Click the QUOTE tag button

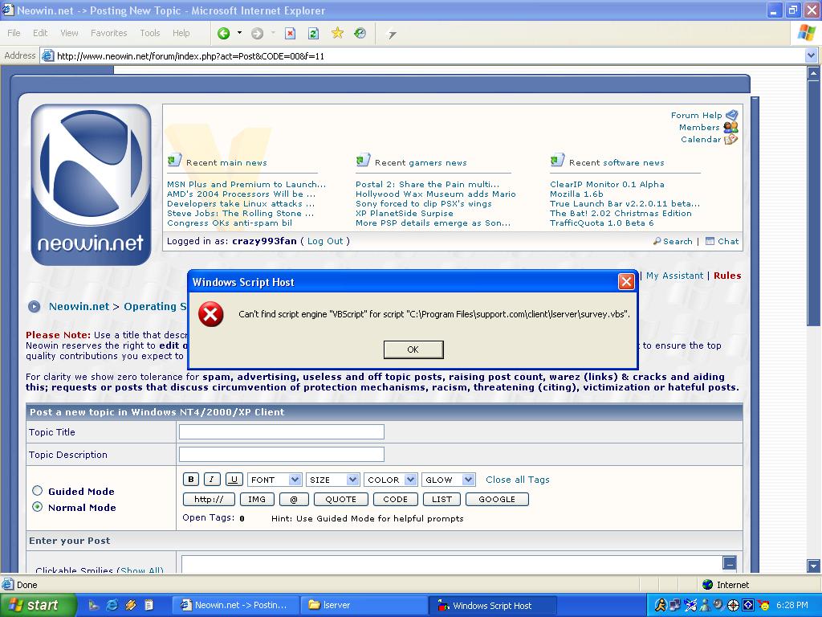click(x=340, y=500)
